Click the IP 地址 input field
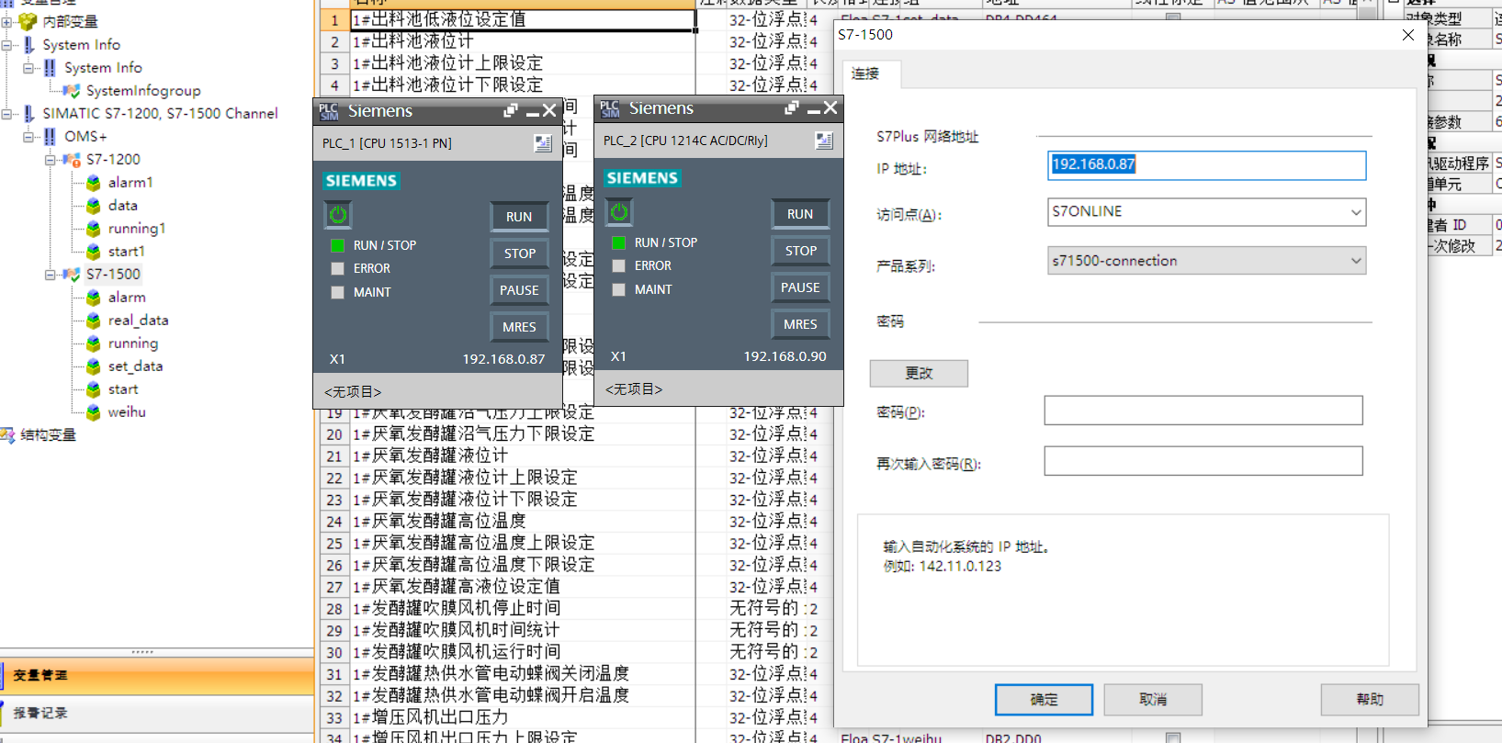The height and width of the screenshot is (743, 1502). (1205, 165)
